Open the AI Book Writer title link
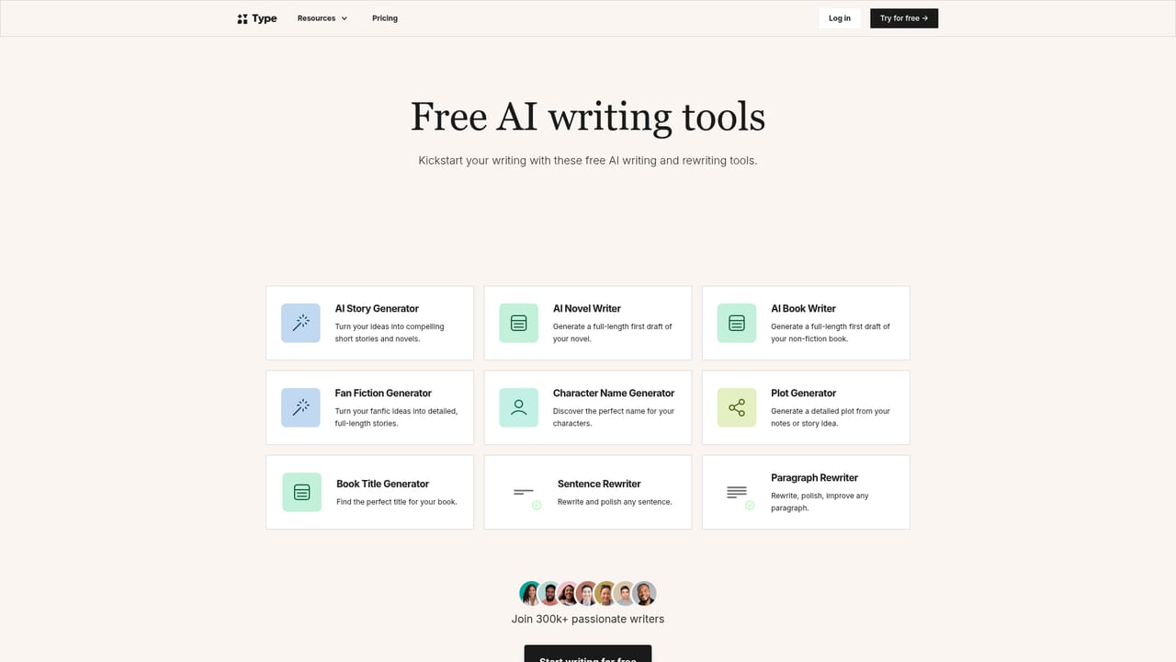Screen dimensions: 1176x662 click(x=804, y=309)
